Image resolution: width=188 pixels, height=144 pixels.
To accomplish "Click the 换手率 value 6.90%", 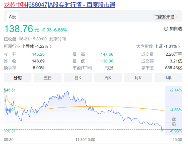I will 38,68.
